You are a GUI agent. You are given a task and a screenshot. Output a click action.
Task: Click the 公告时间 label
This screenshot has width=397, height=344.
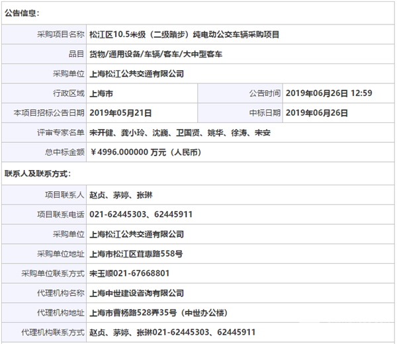(x=265, y=93)
